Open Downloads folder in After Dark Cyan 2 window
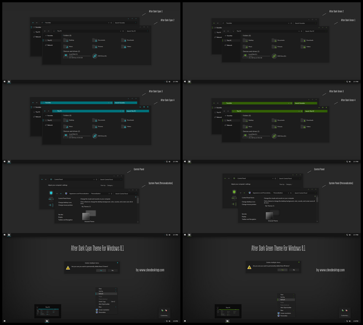 tap(128, 40)
